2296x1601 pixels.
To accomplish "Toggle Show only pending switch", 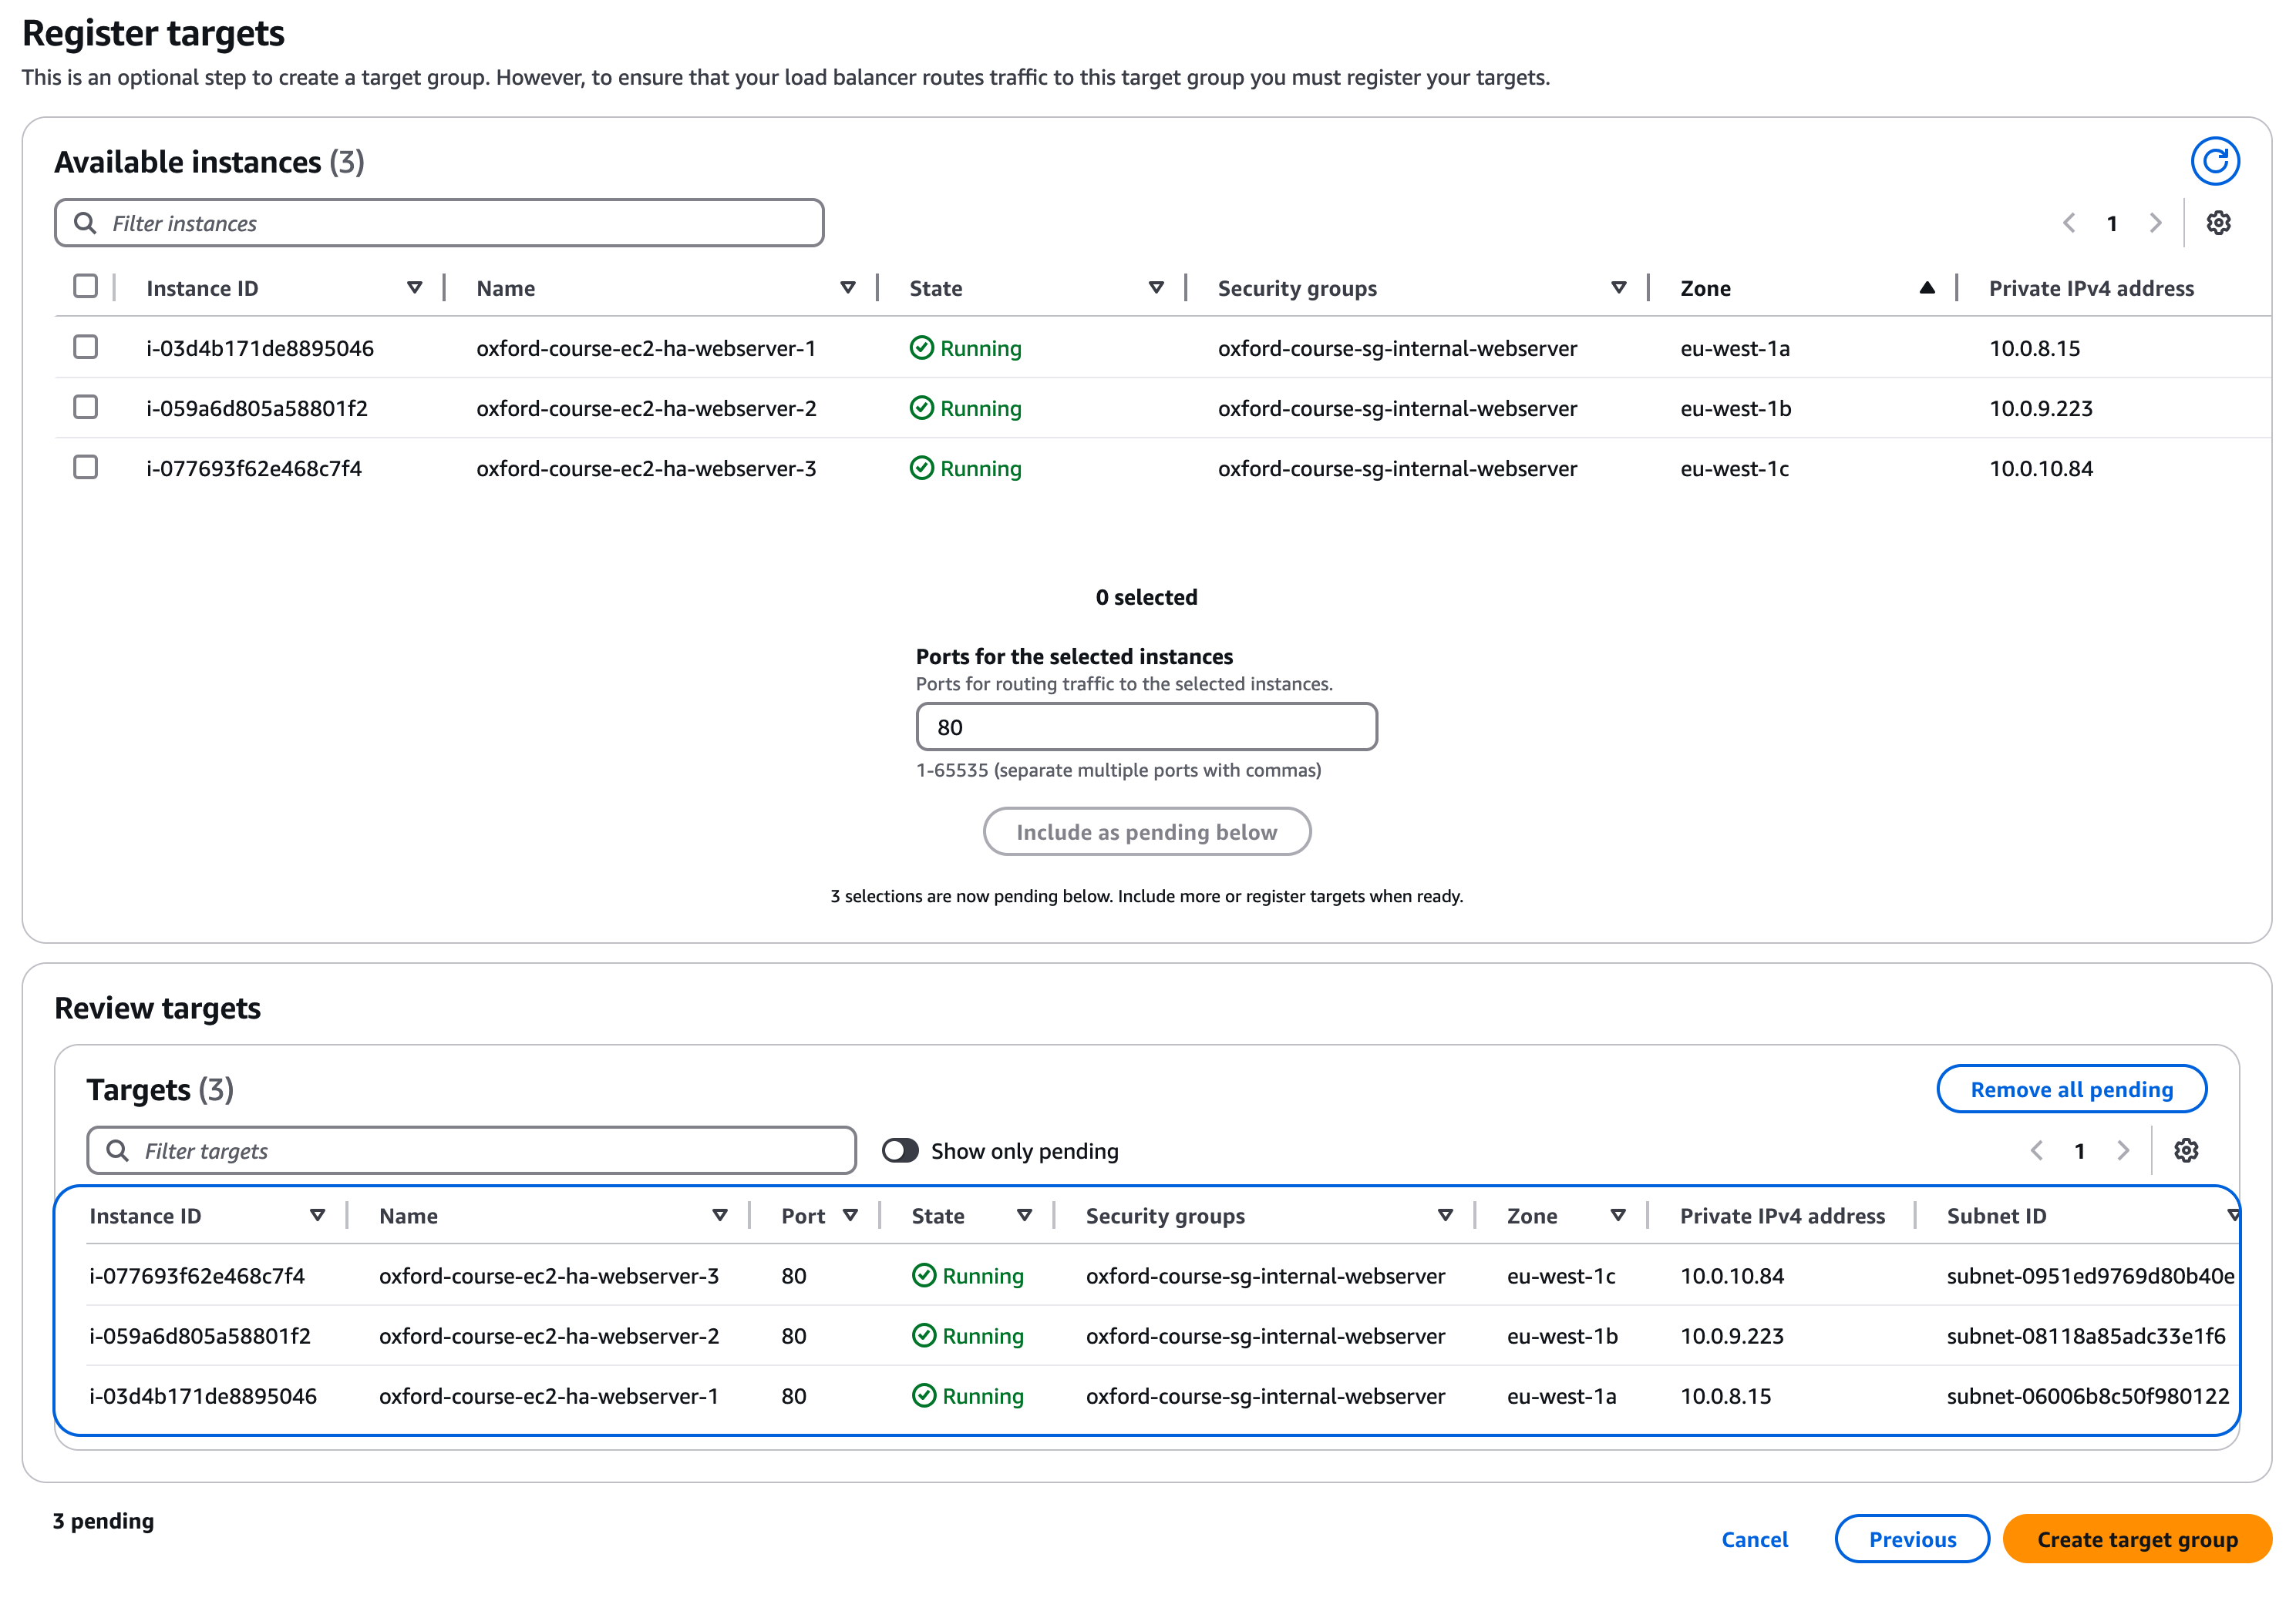I will click(x=900, y=1150).
